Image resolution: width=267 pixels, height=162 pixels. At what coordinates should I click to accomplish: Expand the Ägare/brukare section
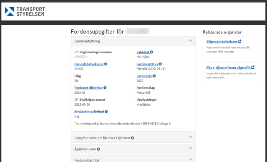[x=133, y=149]
